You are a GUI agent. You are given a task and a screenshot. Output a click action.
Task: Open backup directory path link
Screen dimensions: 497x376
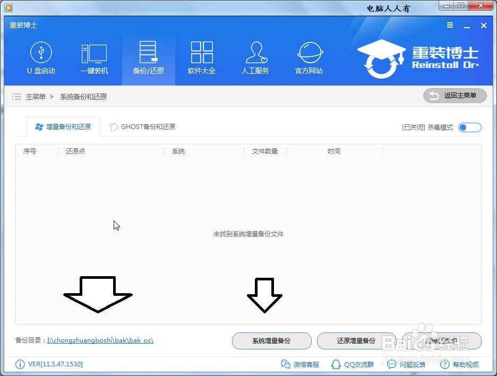coord(100,340)
